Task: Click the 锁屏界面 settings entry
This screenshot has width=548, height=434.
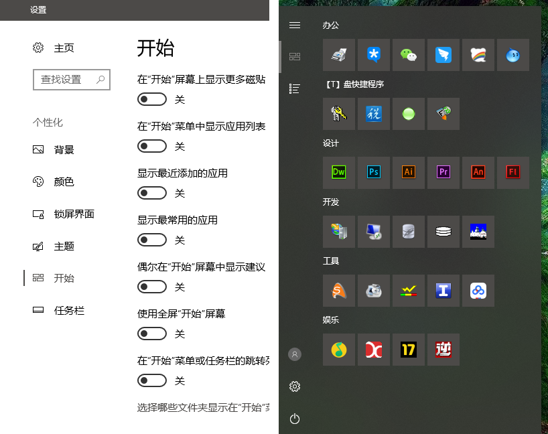Action: coord(72,214)
